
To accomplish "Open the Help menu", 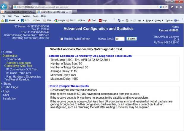I will coord(43,16).
